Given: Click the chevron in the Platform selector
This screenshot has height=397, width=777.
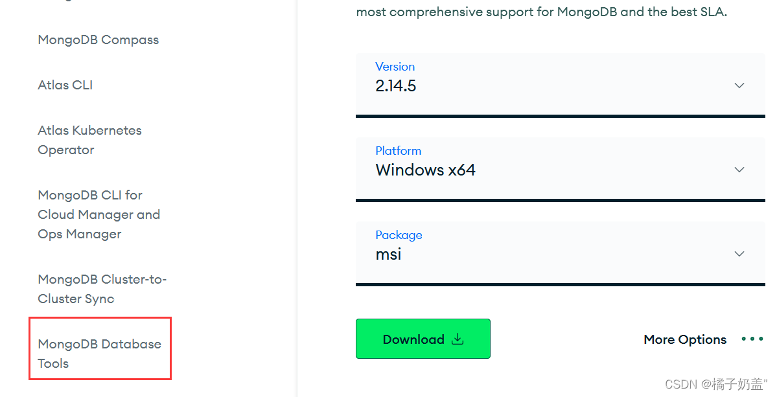Looking at the screenshot, I should click(x=739, y=169).
